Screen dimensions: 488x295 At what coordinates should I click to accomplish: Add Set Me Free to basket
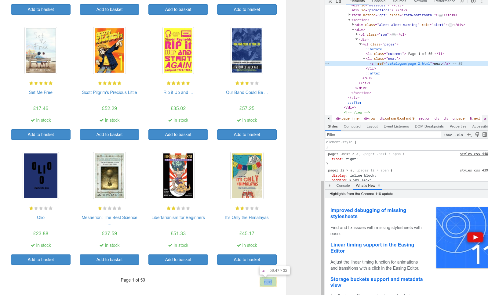(x=41, y=135)
